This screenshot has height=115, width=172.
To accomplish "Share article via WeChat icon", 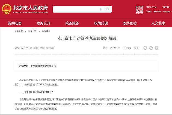I will point(146,48).
